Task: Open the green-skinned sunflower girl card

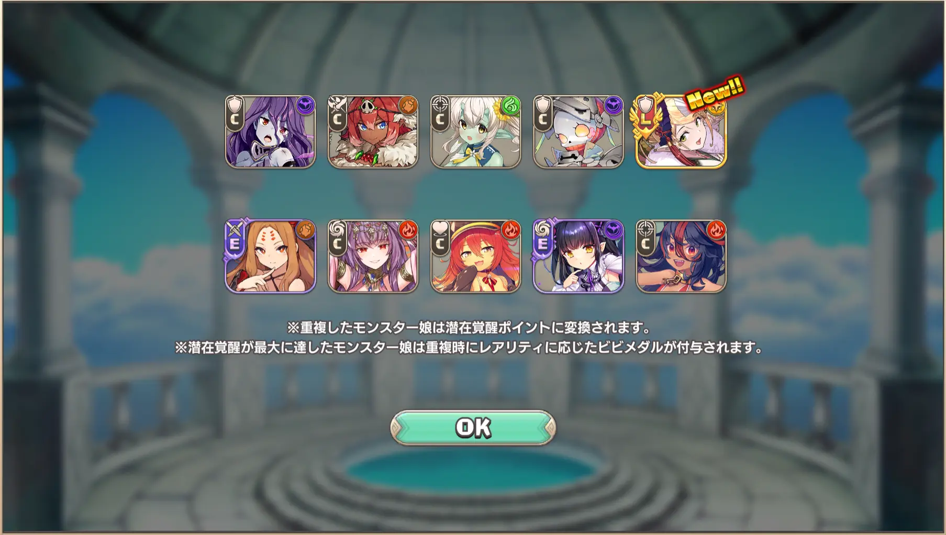Action: click(x=475, y=131)
